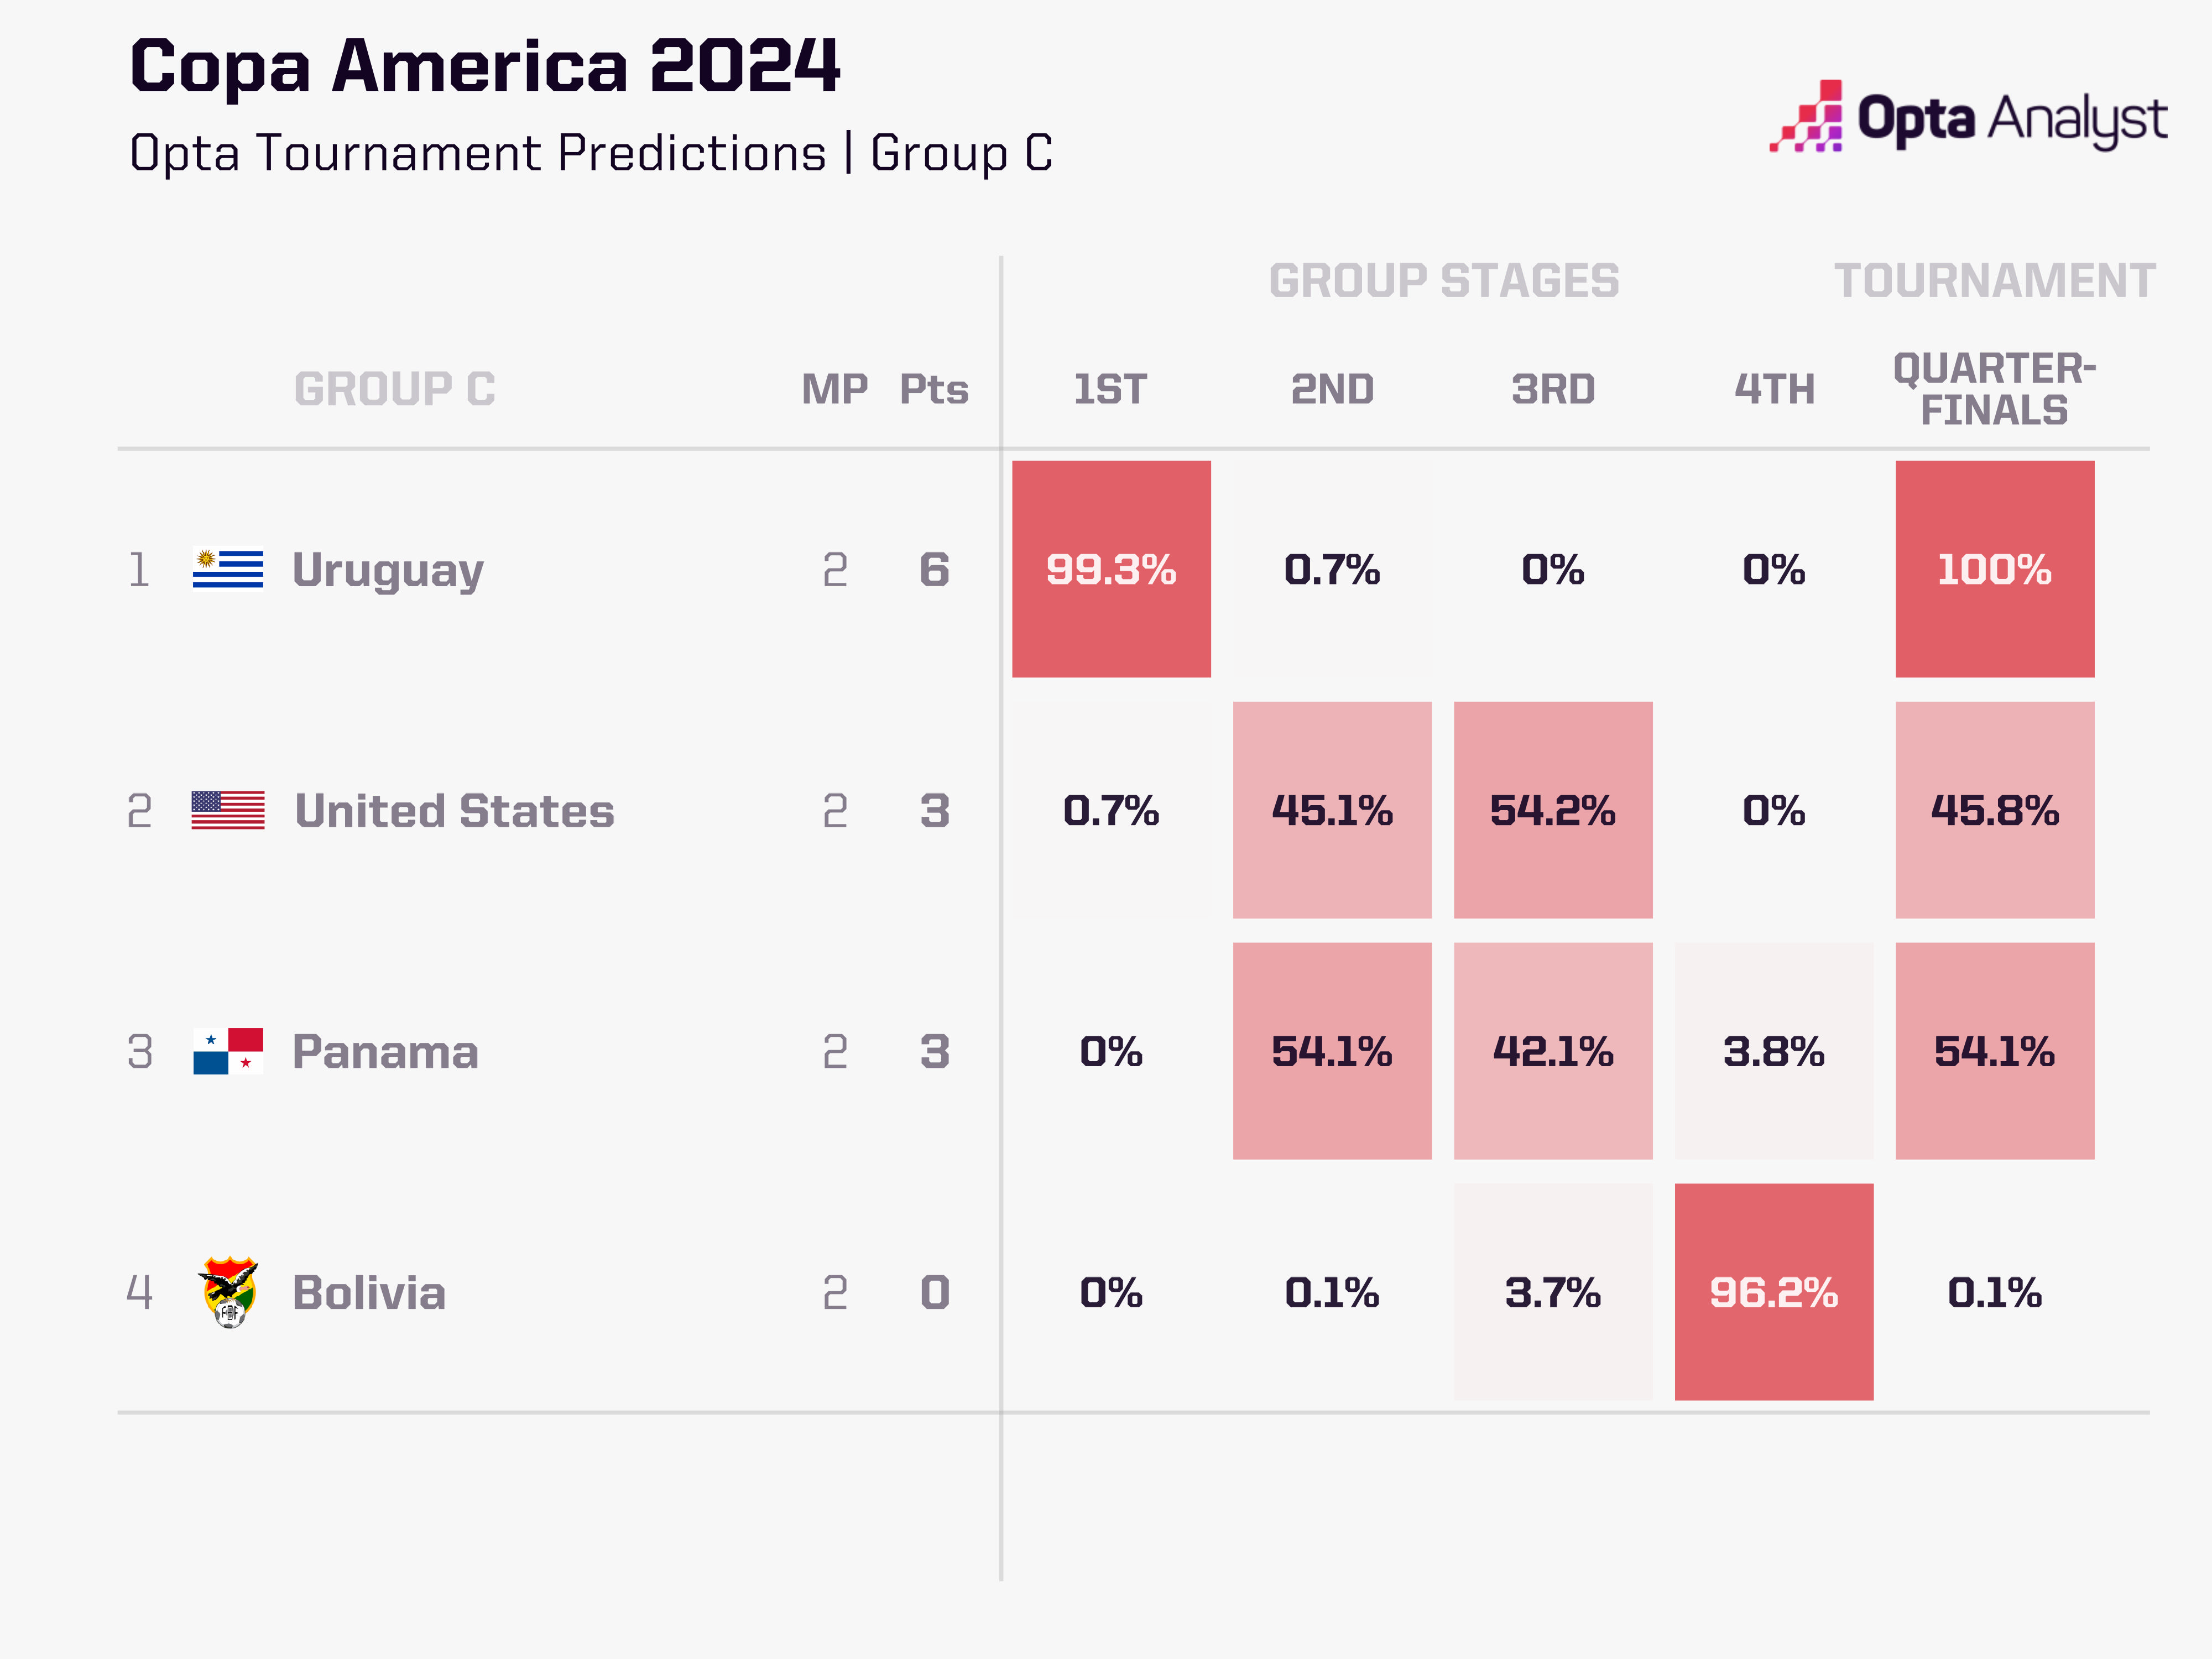Select Bolivia's 96.2% fourth-place cell
Screen dimensions: 2212x1659
pos(1773,1292)
